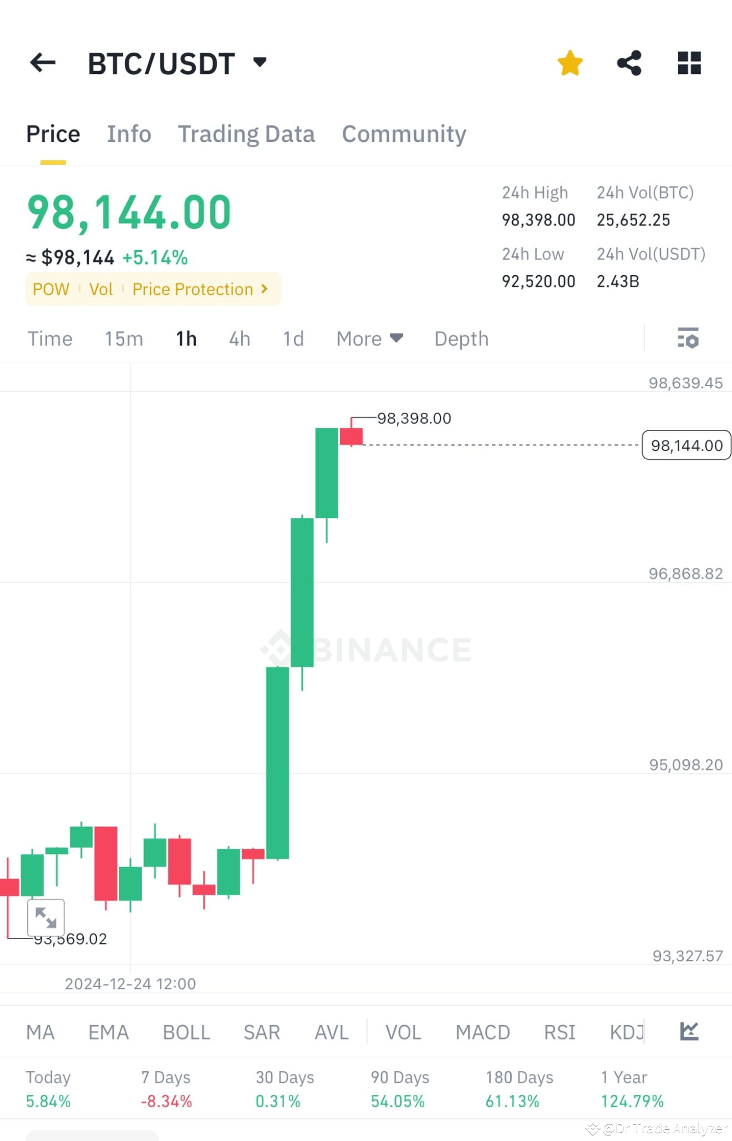The image size is (732, 1141).
Task: Expand the BTC/USDT pair dropdown
Action: coord(260,62)
